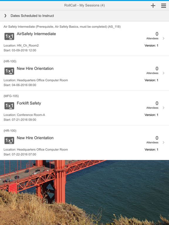Click the Air Safety Intermediate prerequisite description (AS_118)

point(62,27)
